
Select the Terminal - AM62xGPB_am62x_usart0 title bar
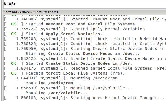point(85,12)
